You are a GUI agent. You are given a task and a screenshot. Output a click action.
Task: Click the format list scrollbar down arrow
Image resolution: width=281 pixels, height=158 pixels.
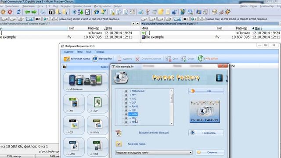172,123
